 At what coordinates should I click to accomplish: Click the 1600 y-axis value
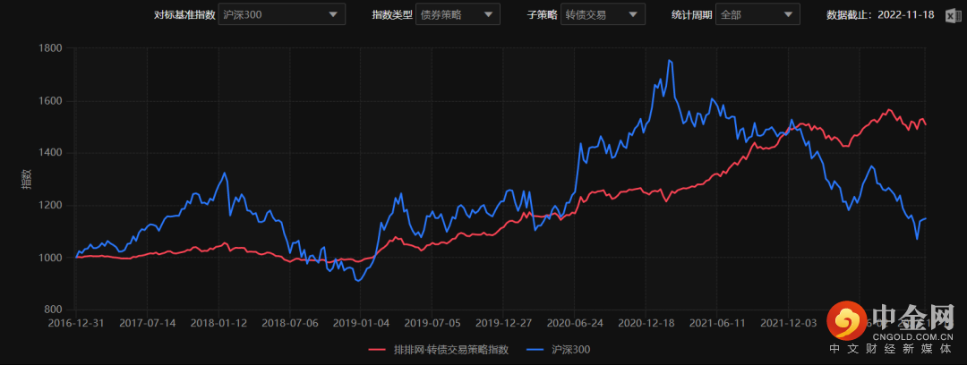[50, 100]
